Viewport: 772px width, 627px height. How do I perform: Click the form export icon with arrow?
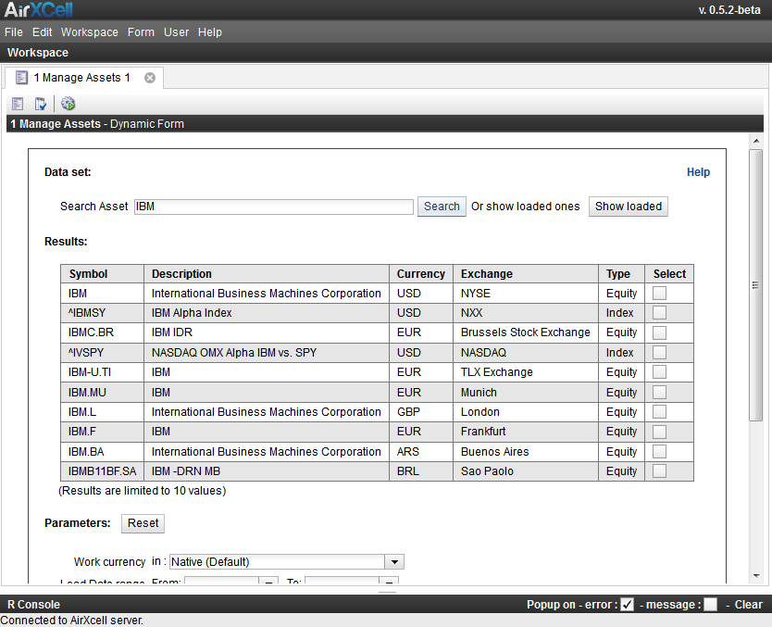coord(41,104)
